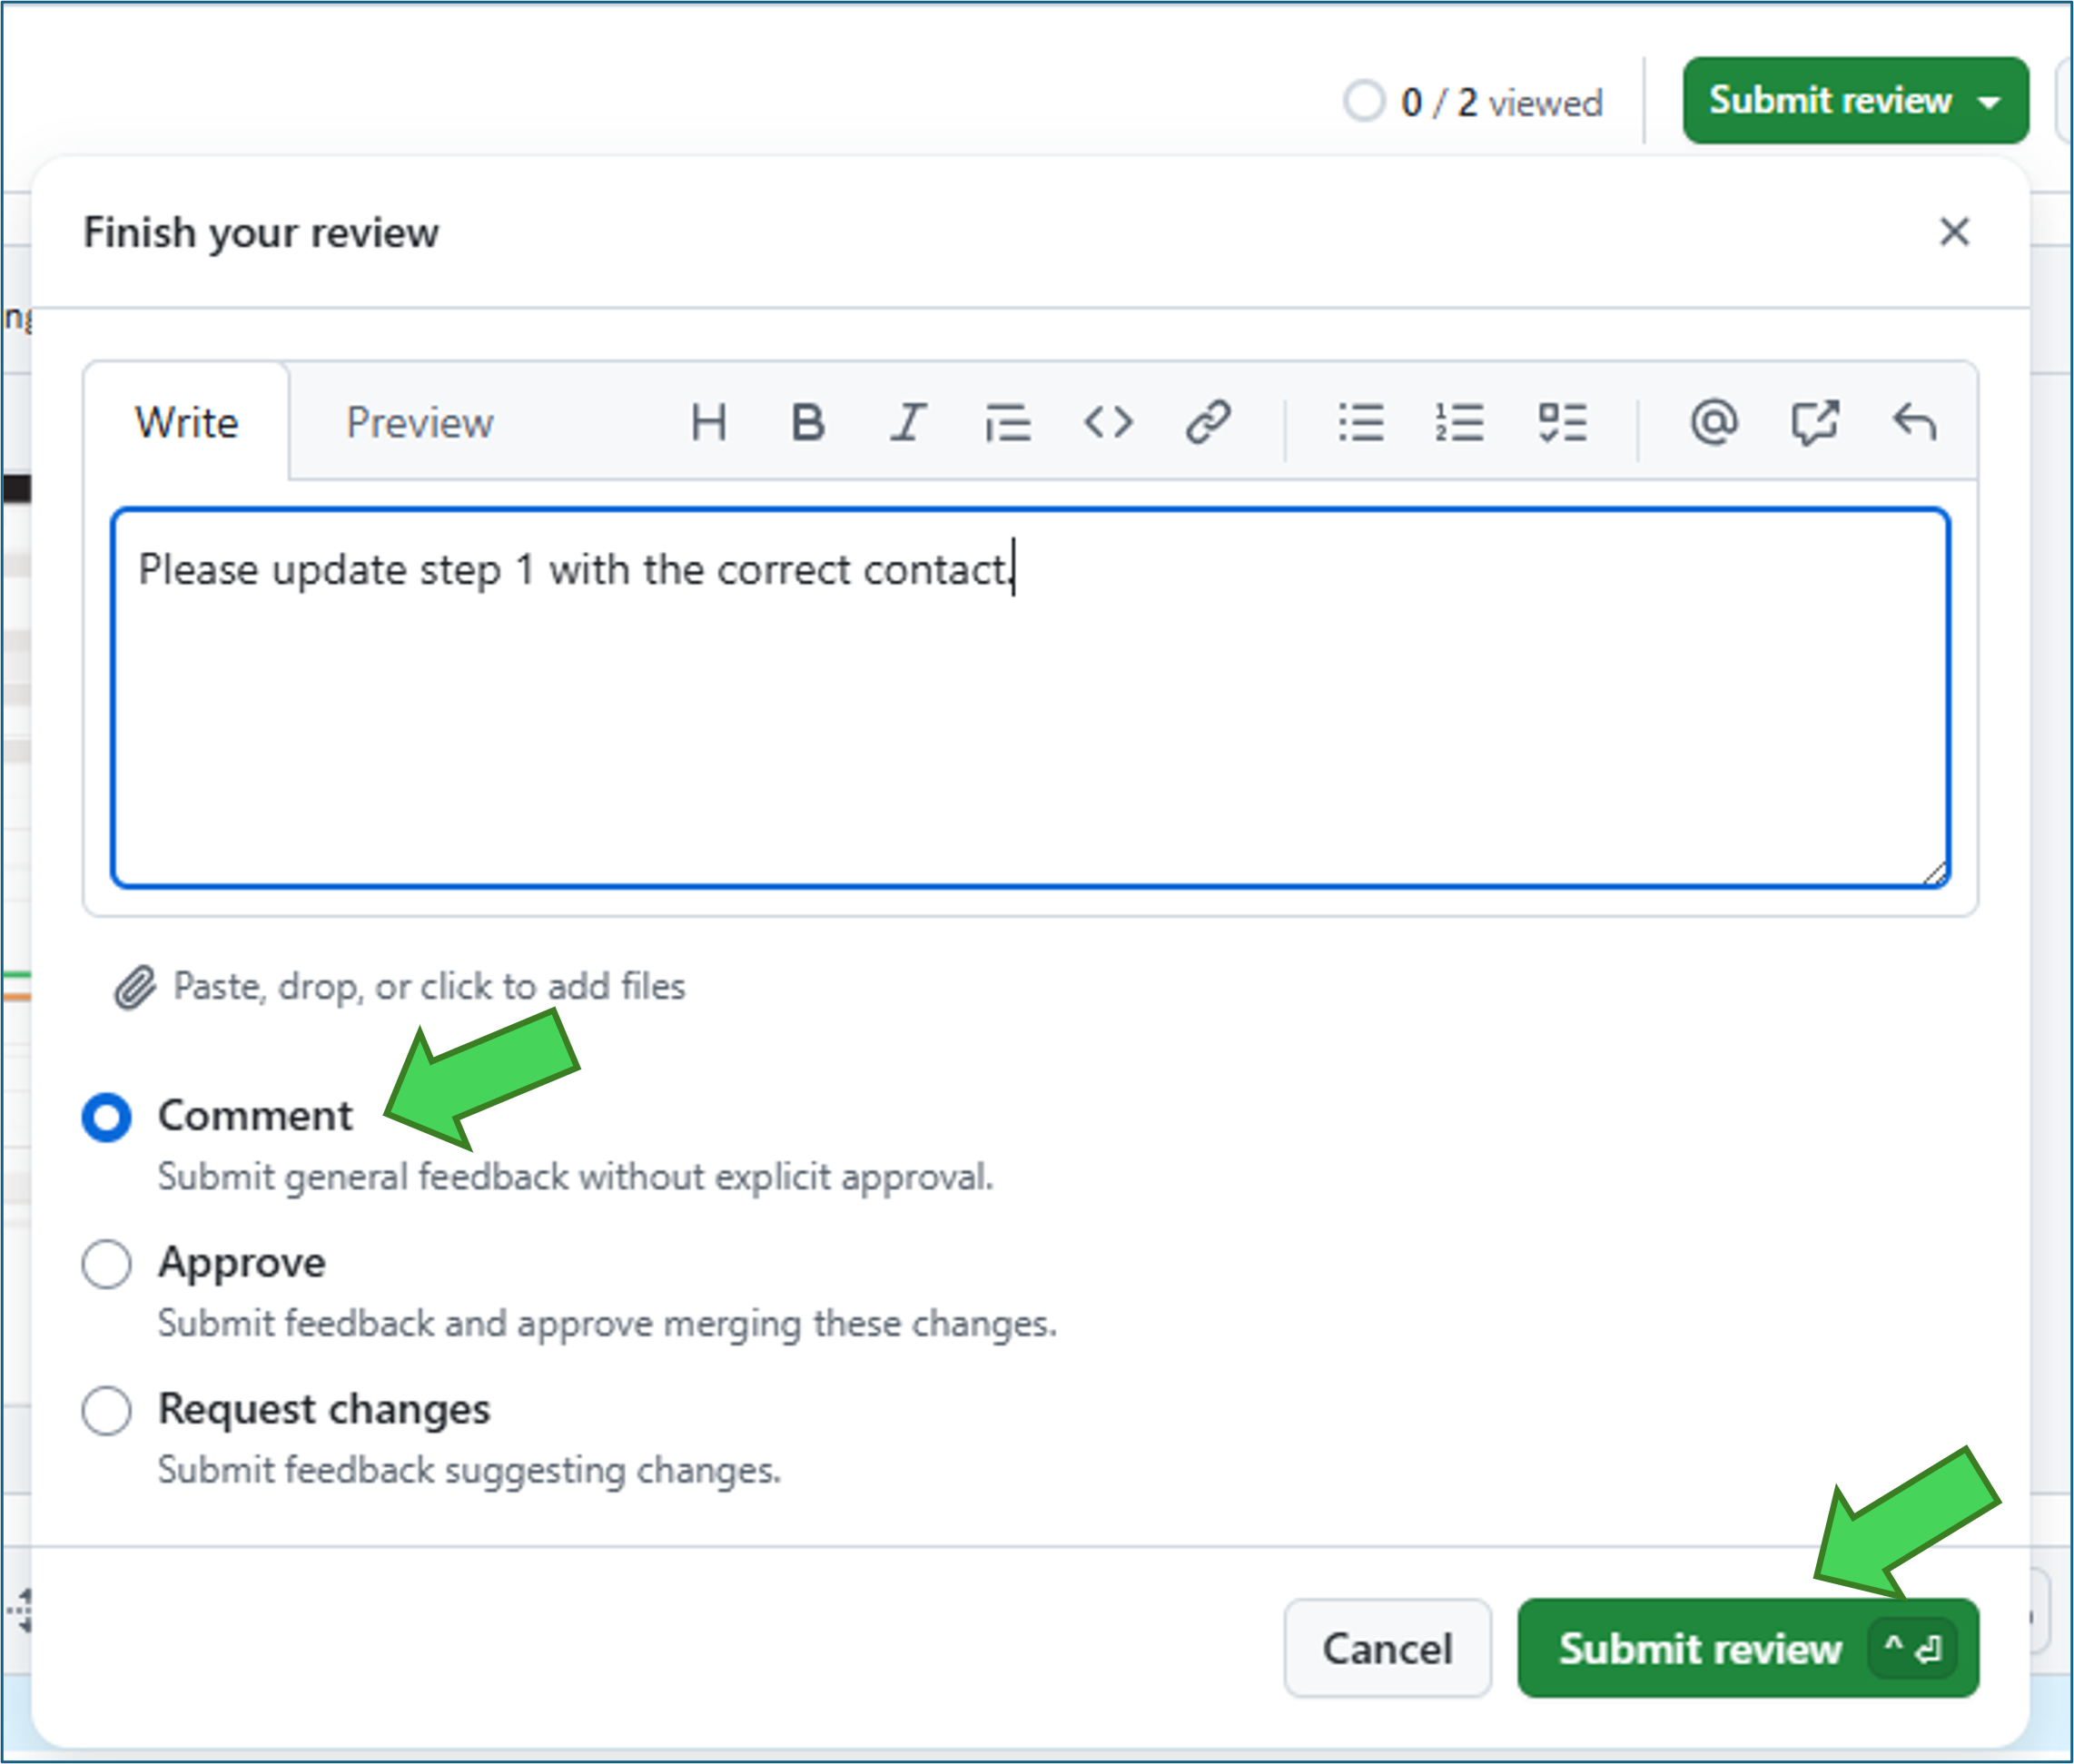Screen dimensions: 2074x1764
Task: Click the Cancel button
Action: tap(1387, 1648)
